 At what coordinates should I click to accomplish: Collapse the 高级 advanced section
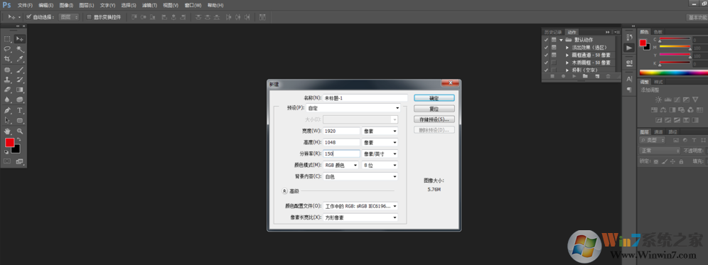(284, 191)
